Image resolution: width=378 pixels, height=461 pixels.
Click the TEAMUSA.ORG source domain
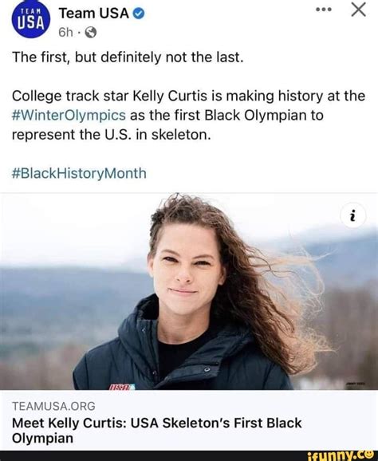[53, 406]
